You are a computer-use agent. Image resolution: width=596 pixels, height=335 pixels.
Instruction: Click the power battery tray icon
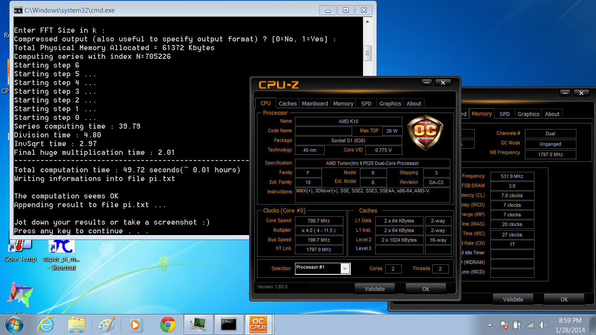(517, 325)
